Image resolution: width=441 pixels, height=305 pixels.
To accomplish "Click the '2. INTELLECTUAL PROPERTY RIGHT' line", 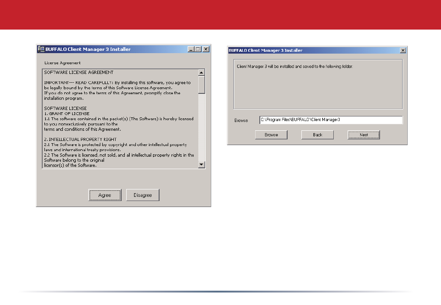I will [80, 140].
